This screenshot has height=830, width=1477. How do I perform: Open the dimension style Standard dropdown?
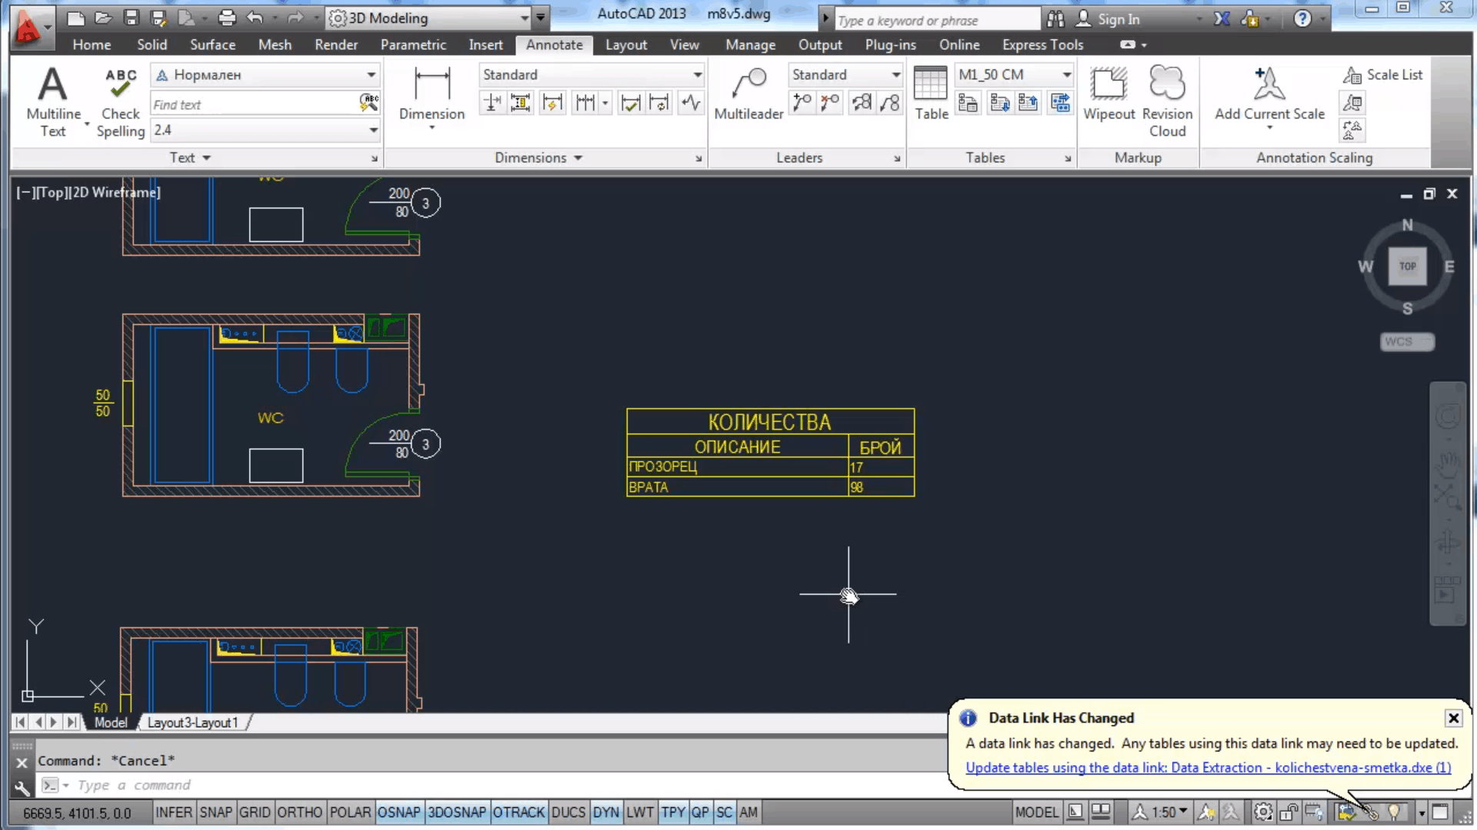pyautogui.click(x=592, y=75)
